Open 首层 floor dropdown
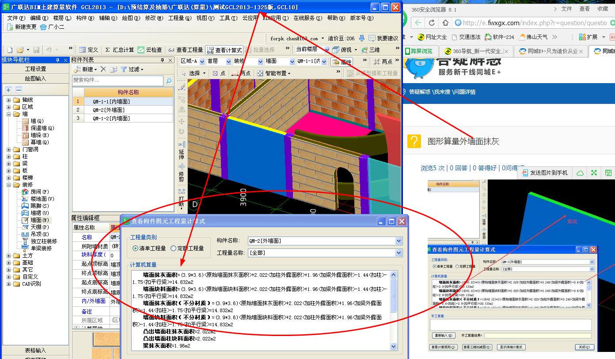Viewport: 615px width, 359px height. (x=228, y=61)
